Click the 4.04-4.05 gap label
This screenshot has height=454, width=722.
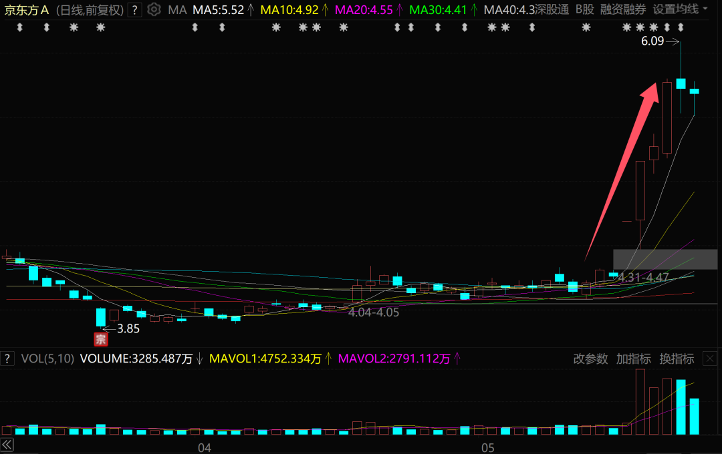tap(374, 312)
